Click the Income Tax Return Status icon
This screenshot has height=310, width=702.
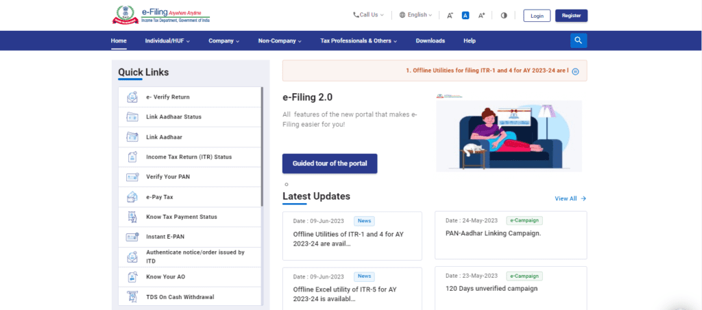[132, 157]
